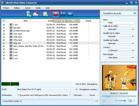Open the snapshot options arrow beside camera
The width and height of the screenshot is (139, 106).
pos(134,100)
